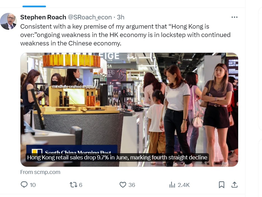
Task: Click the repost count of 6
Action: pyautogui.click(x=81, y=185)
